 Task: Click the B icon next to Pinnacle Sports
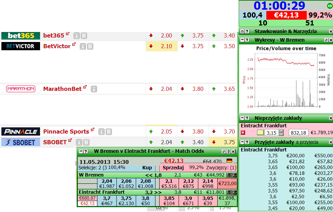109,132
